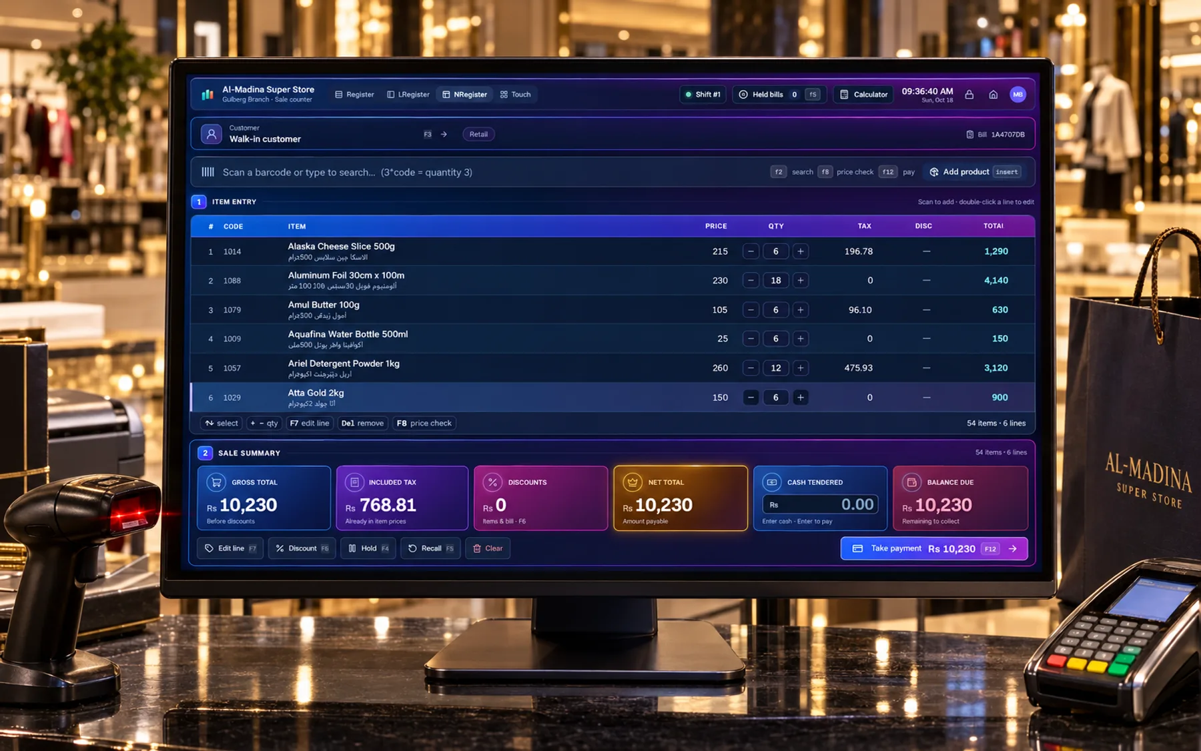Image resolution: width=1201 pixels, height=751 pixels.
Task: Switch to the Touch tab
Action: click(515, 95)
